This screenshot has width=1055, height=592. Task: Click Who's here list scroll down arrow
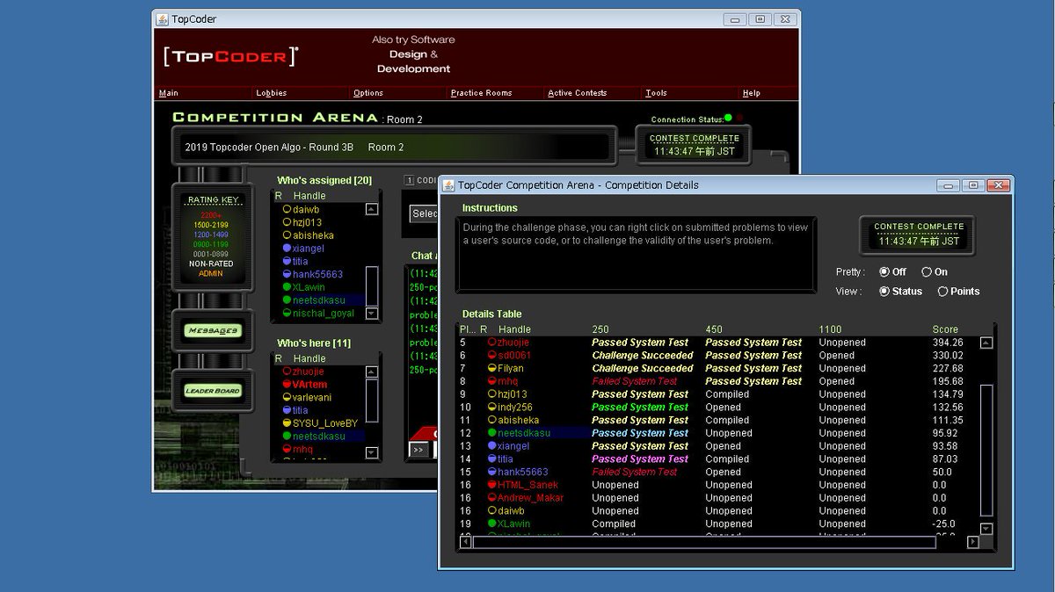click(371, 454)
